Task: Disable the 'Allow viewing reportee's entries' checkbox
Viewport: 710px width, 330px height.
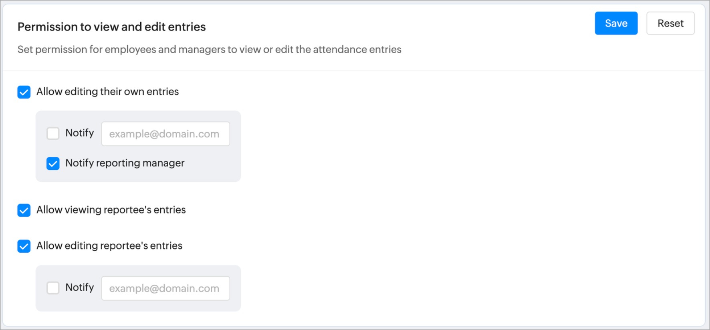Action: point(24,210)
